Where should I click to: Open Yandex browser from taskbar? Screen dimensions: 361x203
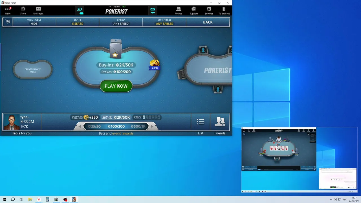pyautogui.click(x=39, y=200)
